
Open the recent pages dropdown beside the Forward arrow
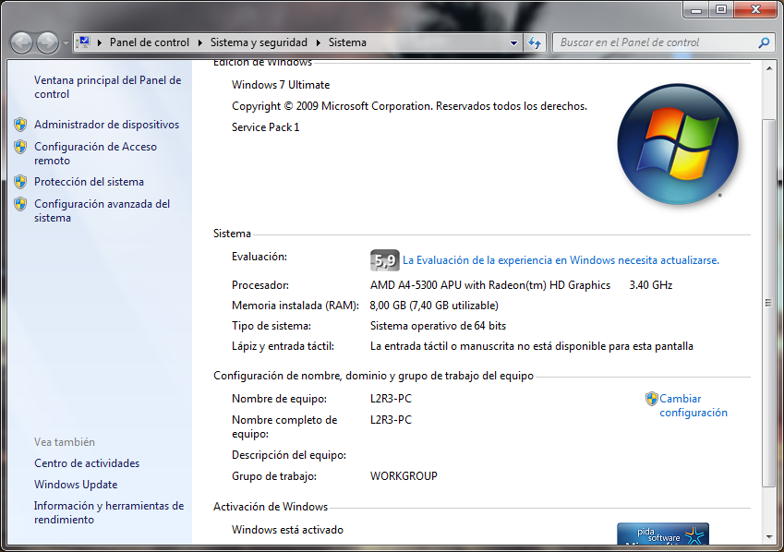pos(66,43)
